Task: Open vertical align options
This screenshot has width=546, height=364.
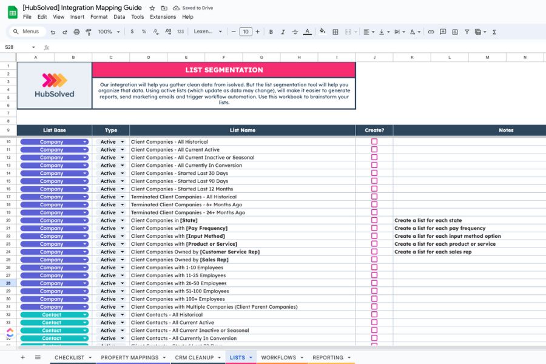Action: pyautogui.click(x=384, y=32)
